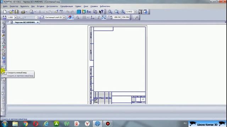Click the zoom value field 0.4472
Image resolution: width=227 pixels, height=127 pixels.
click(129, 12)
